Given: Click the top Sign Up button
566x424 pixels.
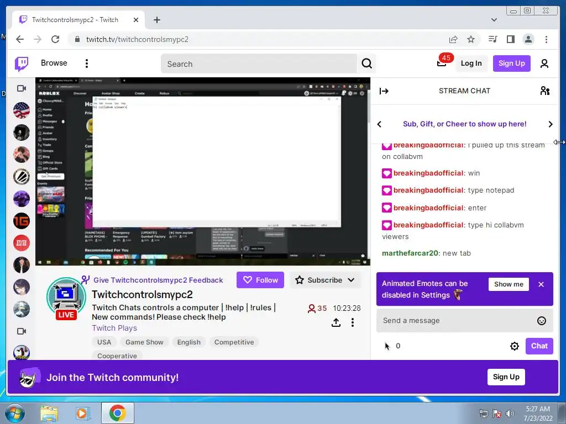Looking at the screenshot, I should pyautogui.click(x=511, y=63).
